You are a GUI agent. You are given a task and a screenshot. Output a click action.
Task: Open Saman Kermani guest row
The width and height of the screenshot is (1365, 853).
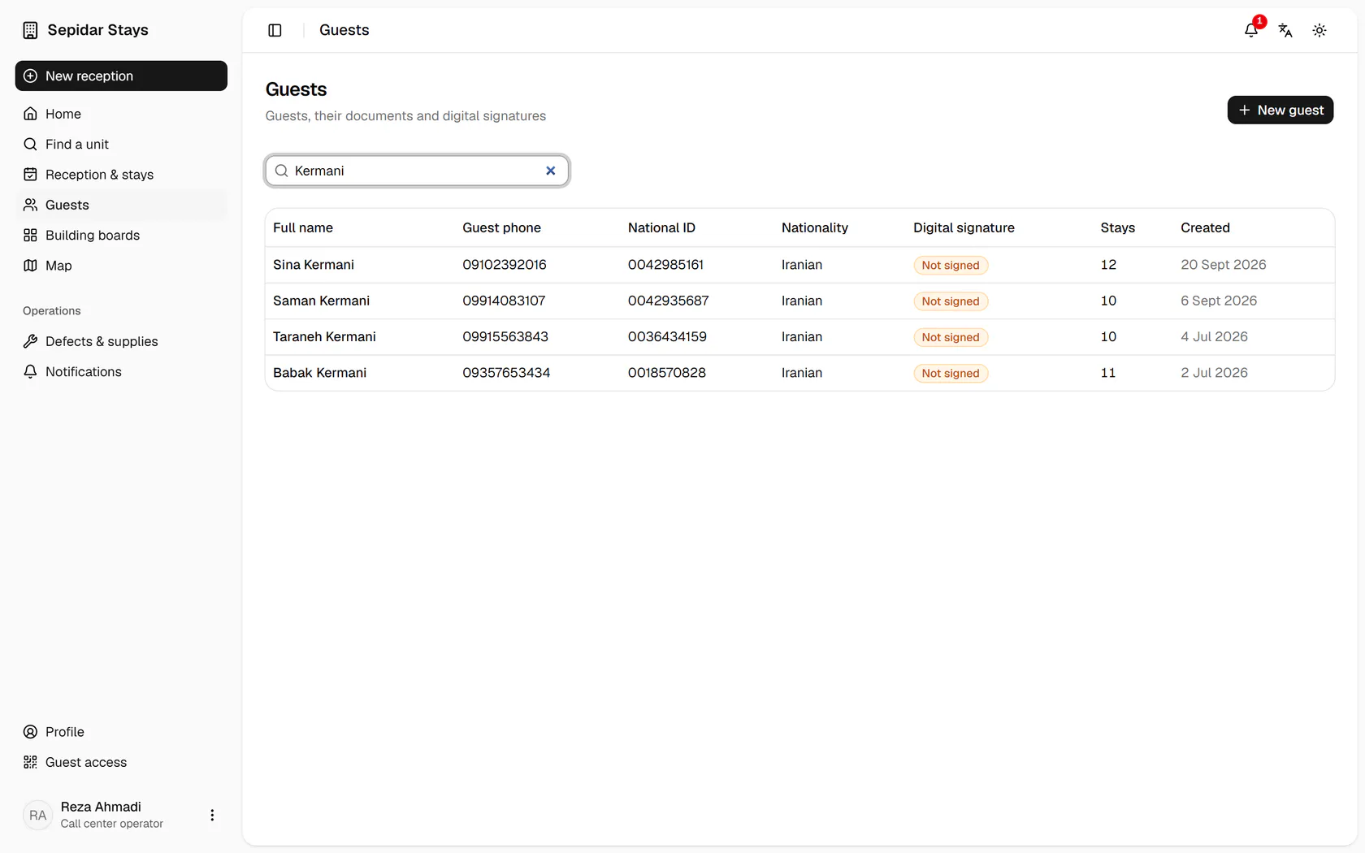point(799,301)
